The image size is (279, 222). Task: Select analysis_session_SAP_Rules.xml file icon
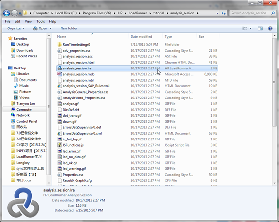[60, 86]
